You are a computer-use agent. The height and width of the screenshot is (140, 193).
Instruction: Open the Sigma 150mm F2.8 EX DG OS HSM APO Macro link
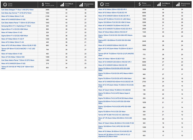pos(115,36)
